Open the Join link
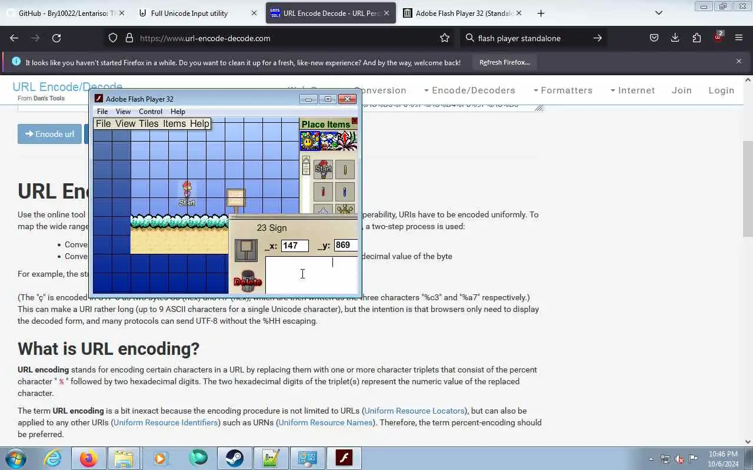 point(682,90)
